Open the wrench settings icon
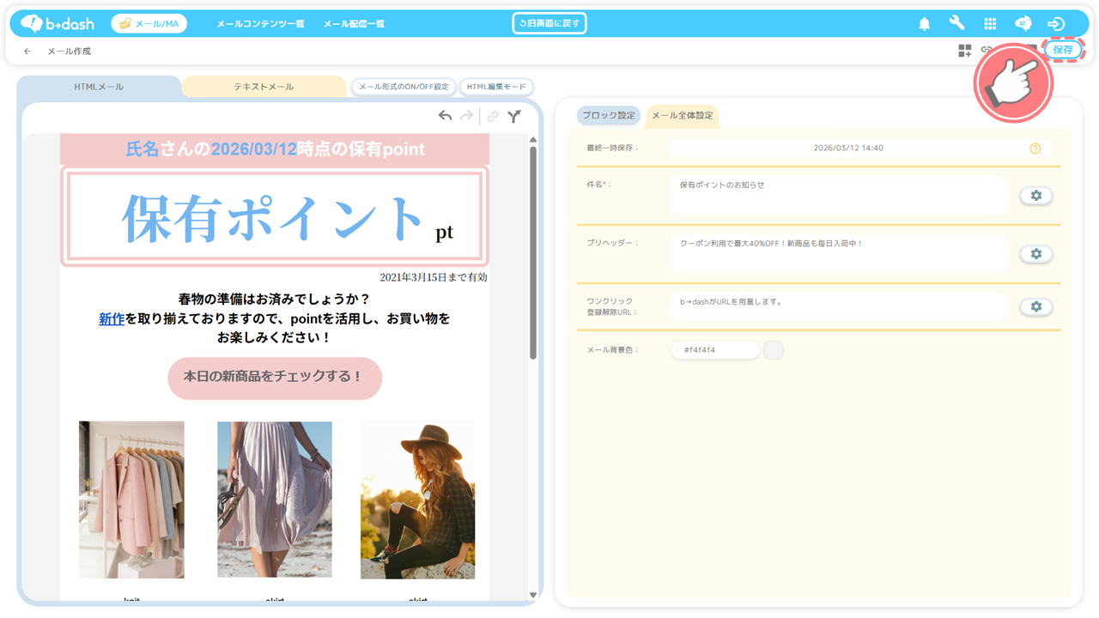1099x618 pixels. tap(956, 24)
